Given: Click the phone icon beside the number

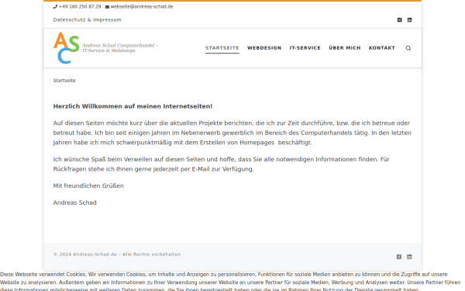Looking at the screenshot, I should click(55, 6).
